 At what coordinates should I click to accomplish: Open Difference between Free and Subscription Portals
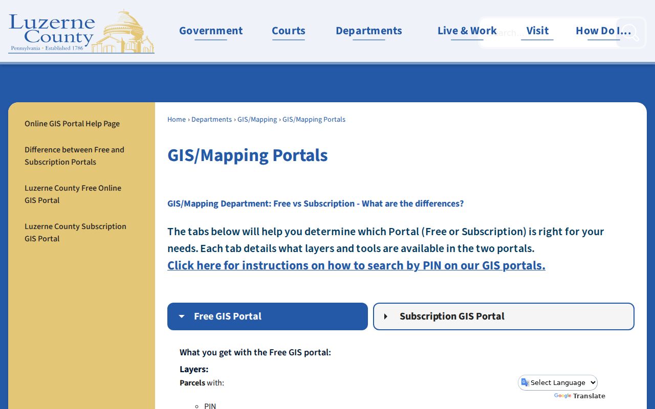74,156
